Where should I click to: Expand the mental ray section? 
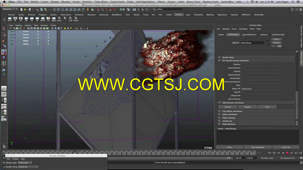coord(219,121)
